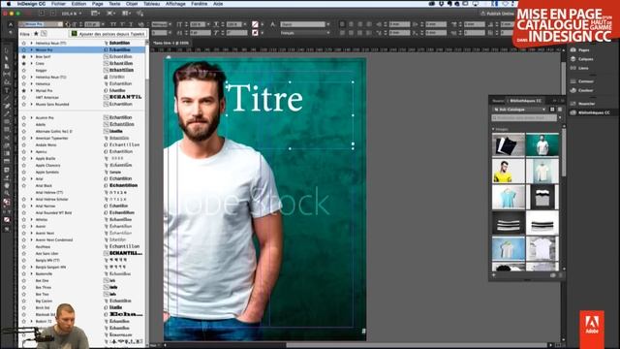The image size is (620, 349).
Task: Open the Liens panel icon
Action: pos(573,68)
